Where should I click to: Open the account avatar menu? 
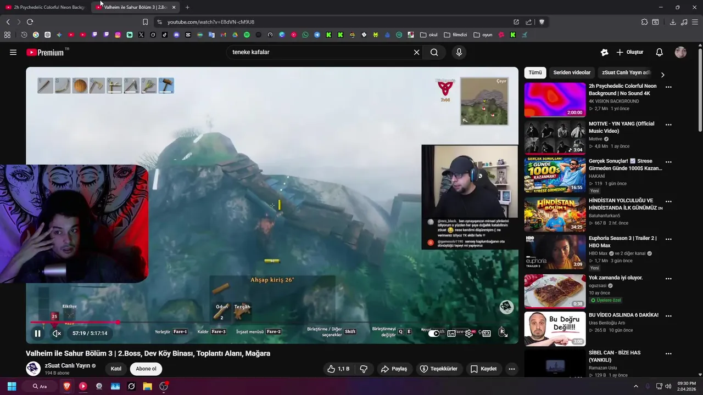(680, 52)
